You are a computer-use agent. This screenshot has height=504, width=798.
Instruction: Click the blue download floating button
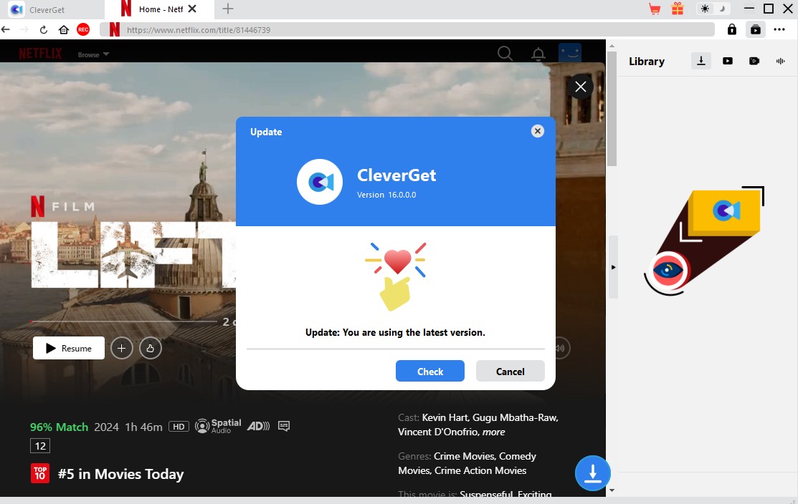click(592, 473)
